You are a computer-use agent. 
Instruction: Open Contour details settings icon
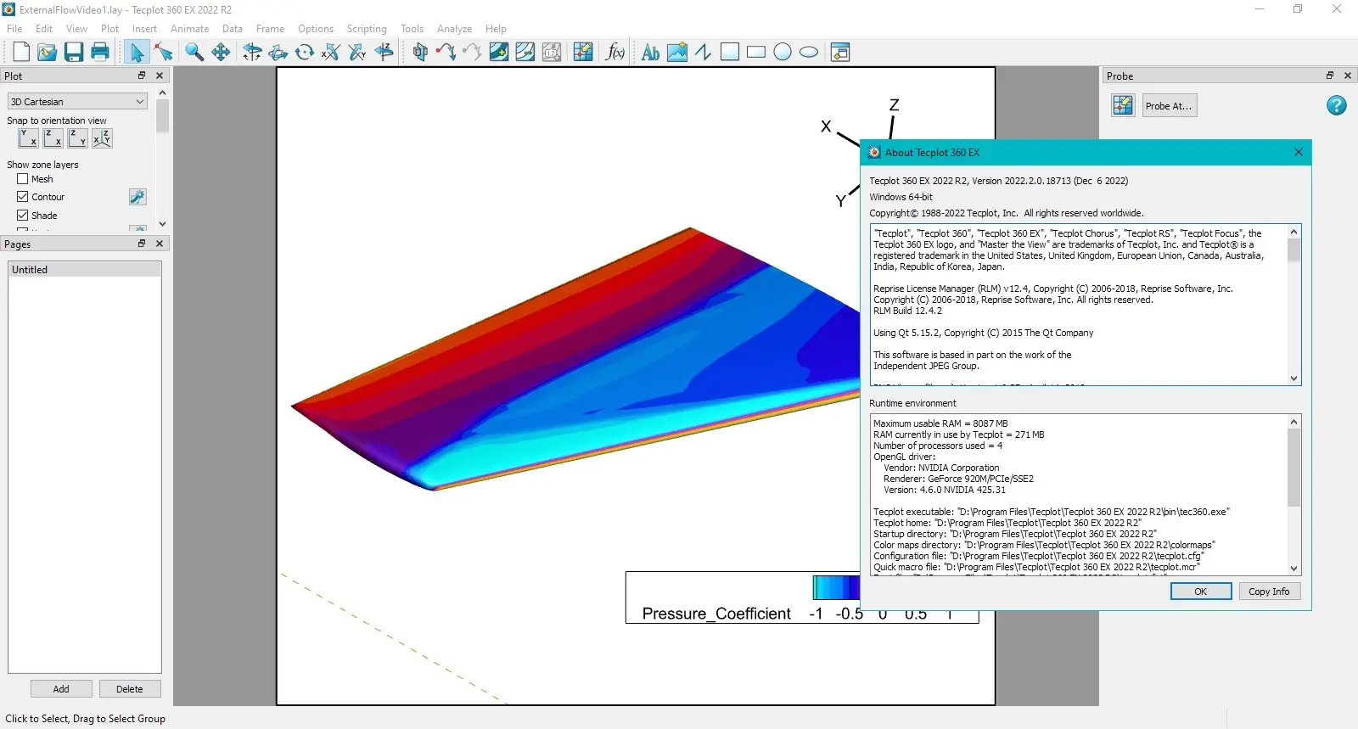pos(137,197)
